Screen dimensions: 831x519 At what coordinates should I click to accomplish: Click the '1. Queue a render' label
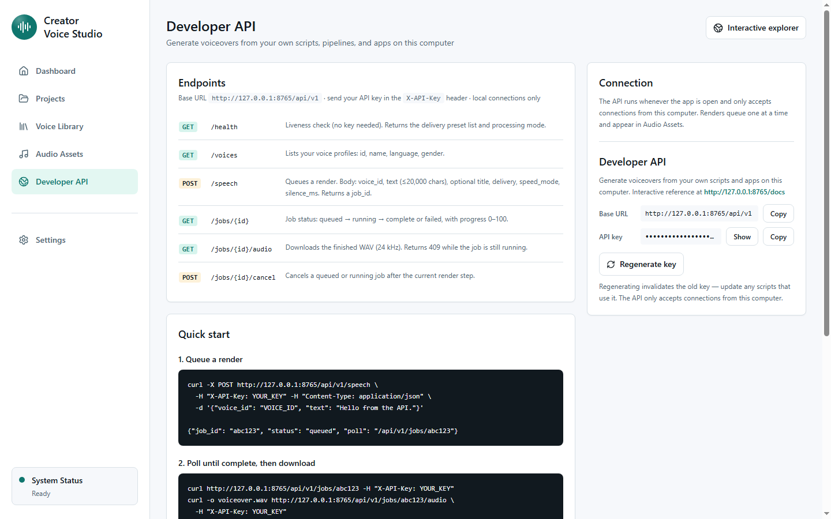(x=210, y=359)
